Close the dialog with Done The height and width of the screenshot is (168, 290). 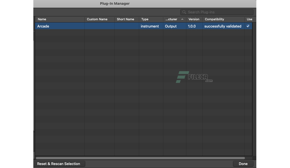243,164
